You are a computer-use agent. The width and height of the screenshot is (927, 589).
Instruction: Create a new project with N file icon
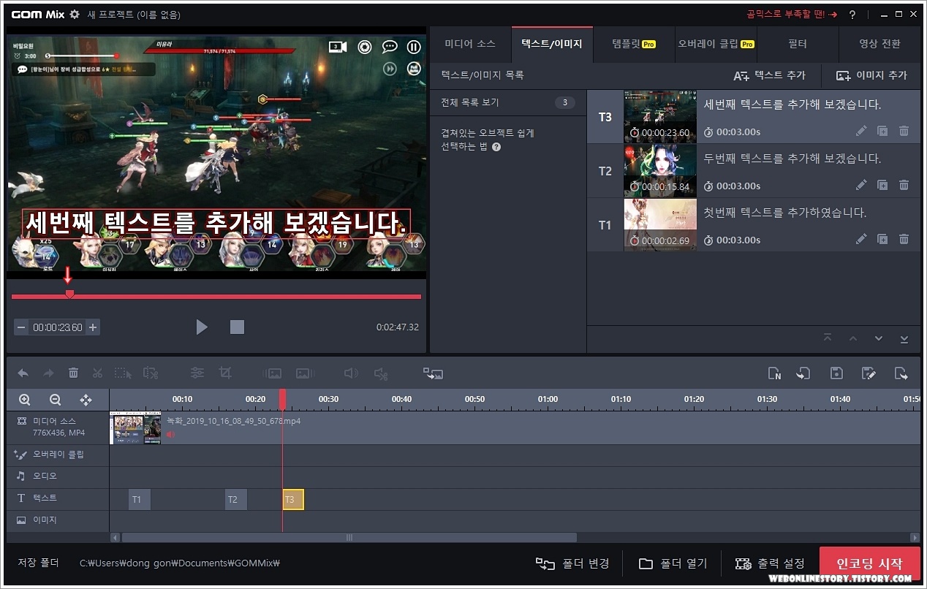(x=775, y=373)
